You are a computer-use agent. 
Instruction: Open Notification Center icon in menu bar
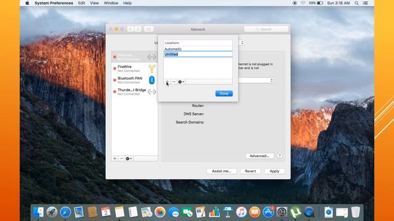[x=366, y=3]
